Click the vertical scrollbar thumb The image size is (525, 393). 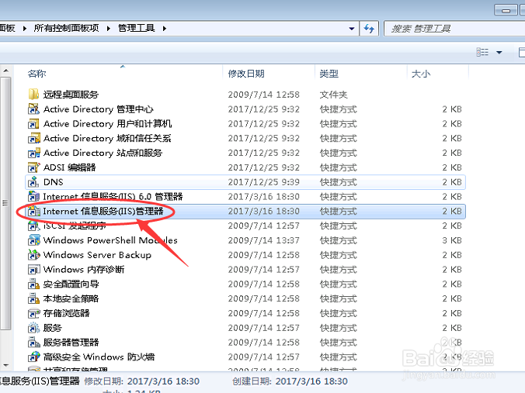click(5, 203)
